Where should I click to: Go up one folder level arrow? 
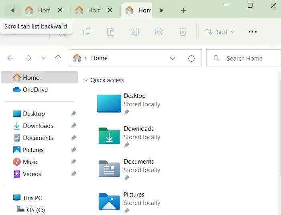click(x=58, y=58)
